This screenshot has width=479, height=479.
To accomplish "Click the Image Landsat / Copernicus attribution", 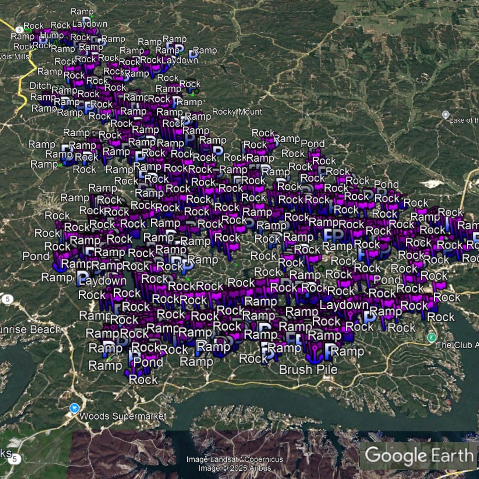I will 234,459.
